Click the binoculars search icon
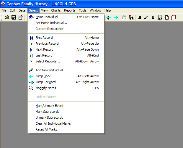This screenshot has width=183, height=148. [124, 17]
